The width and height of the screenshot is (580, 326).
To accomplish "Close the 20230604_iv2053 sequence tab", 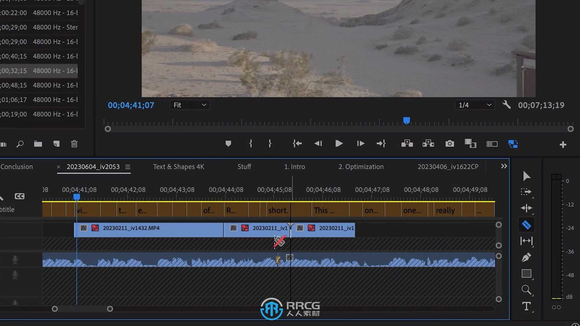I will pos(59,167).
